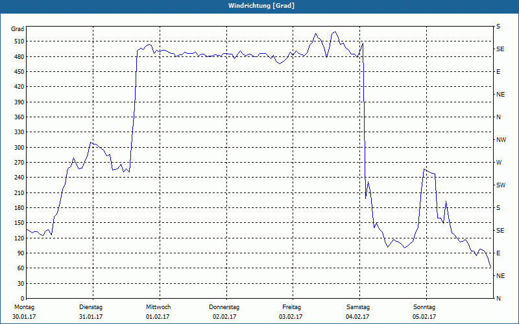Select the "Mittwoch" day label

click(158, 307)
